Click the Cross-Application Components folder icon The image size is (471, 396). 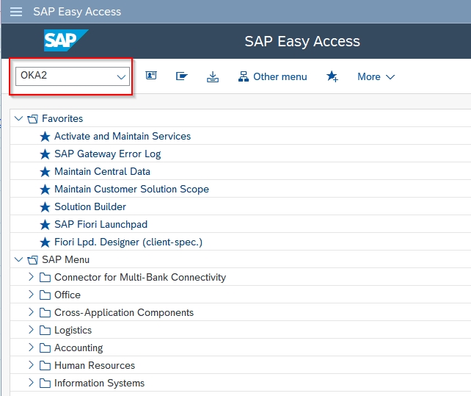coord(45,313)
